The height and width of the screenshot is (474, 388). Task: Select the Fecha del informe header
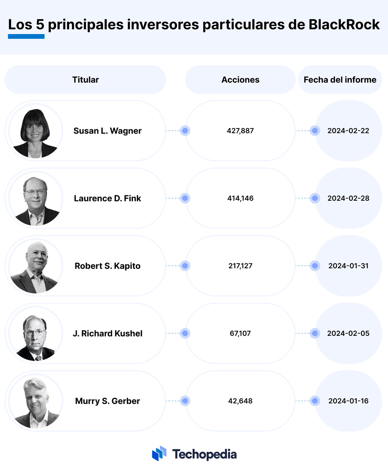pyautogui.click(x=340, y=80)
